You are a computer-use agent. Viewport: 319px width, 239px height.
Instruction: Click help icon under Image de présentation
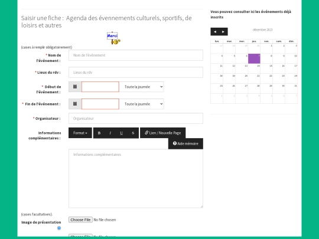59,228
